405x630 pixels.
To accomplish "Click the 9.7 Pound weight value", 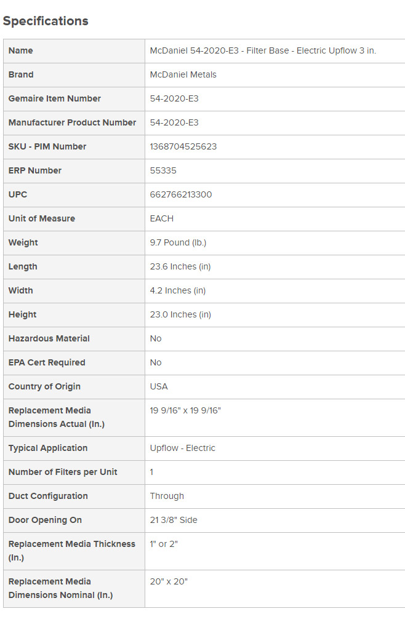I will (178, 242).
